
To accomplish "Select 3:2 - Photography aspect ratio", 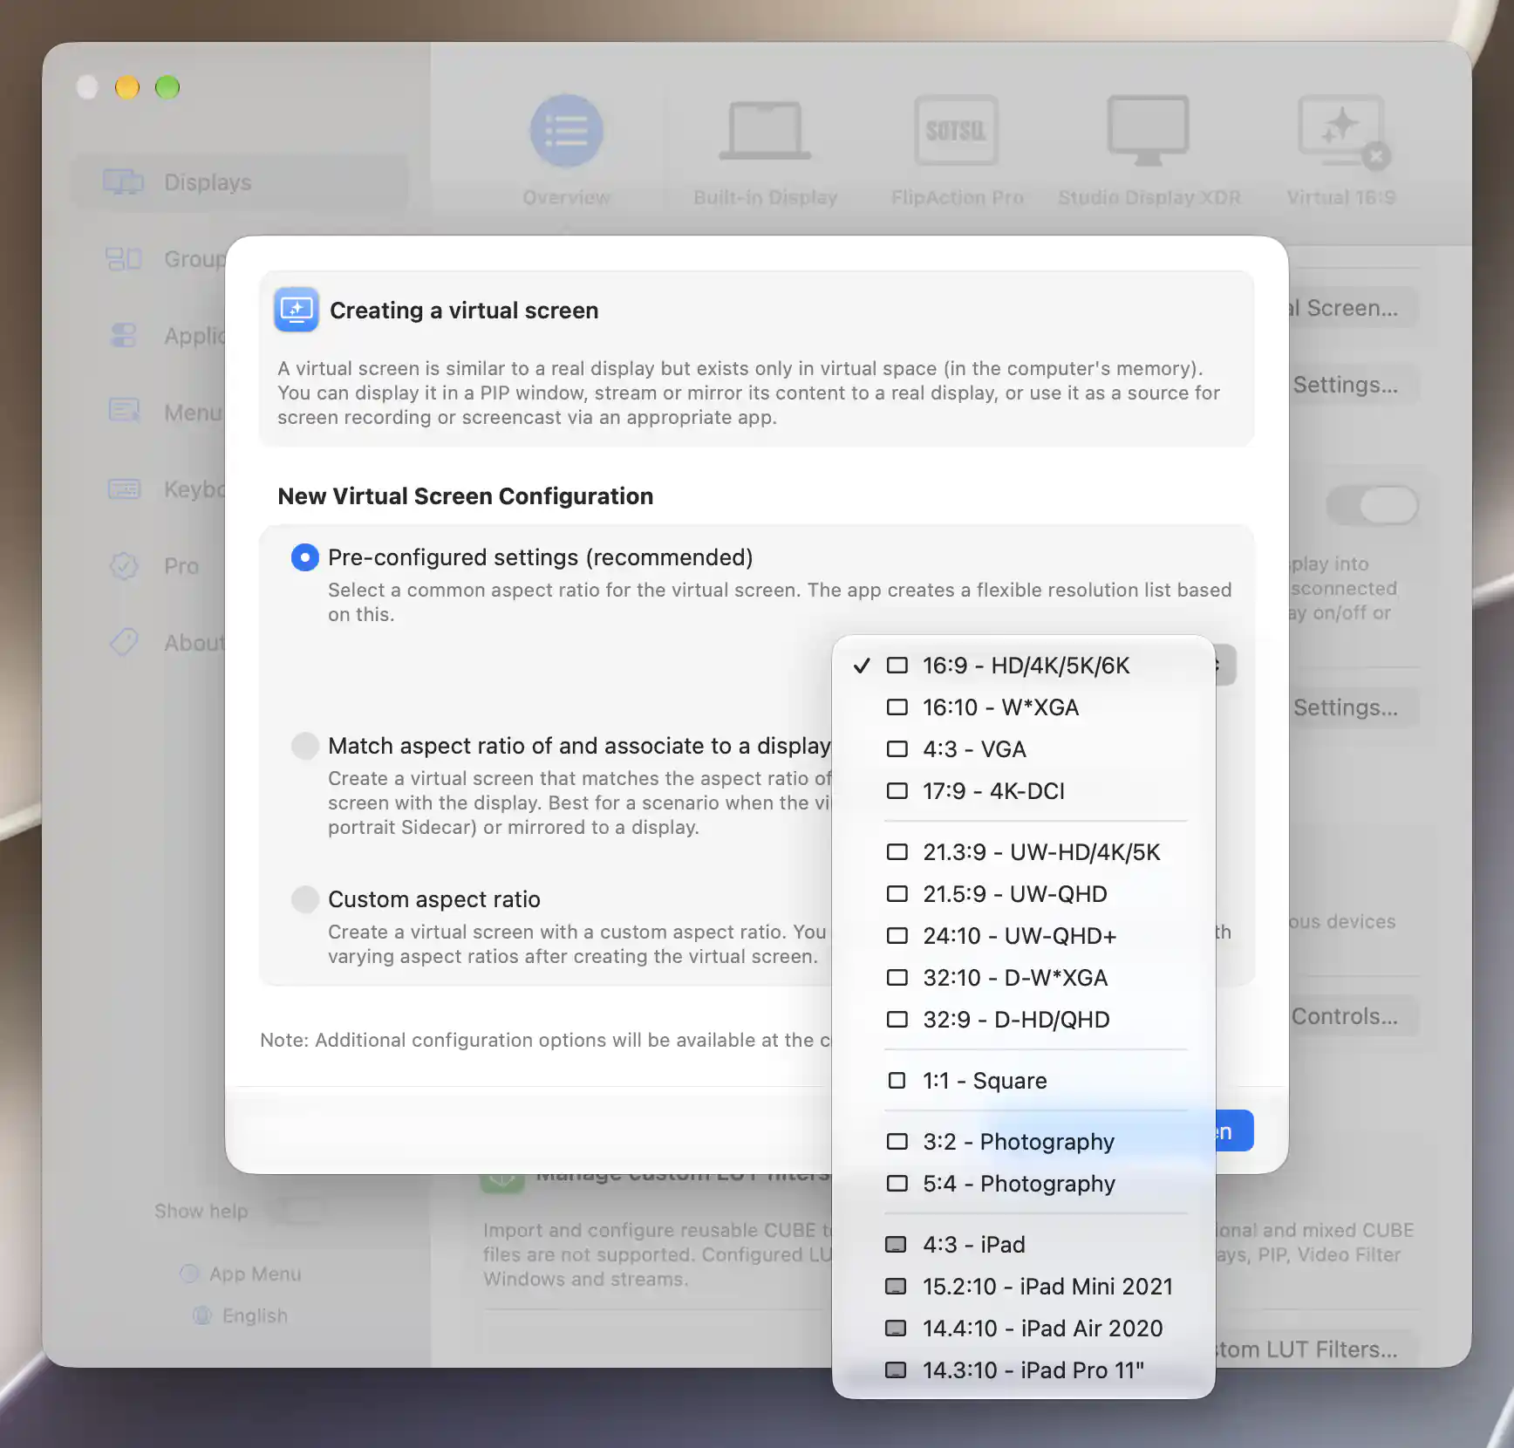I will (1023, 1142).
